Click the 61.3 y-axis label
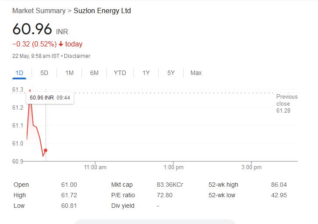Screen dimensions: 318x224 click(18, 89)
